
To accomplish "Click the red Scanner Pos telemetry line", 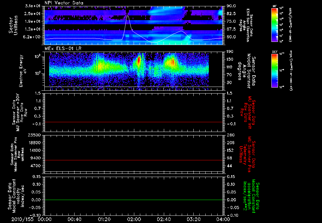I will point(133,160).
